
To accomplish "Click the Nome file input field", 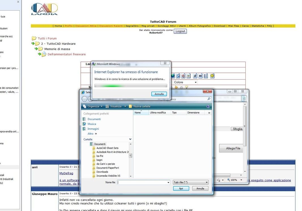I will [143, 182].
